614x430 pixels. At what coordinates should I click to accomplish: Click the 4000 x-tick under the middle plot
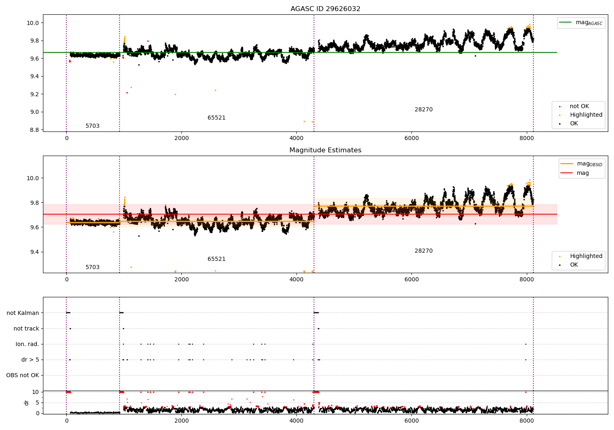point(296,280)
